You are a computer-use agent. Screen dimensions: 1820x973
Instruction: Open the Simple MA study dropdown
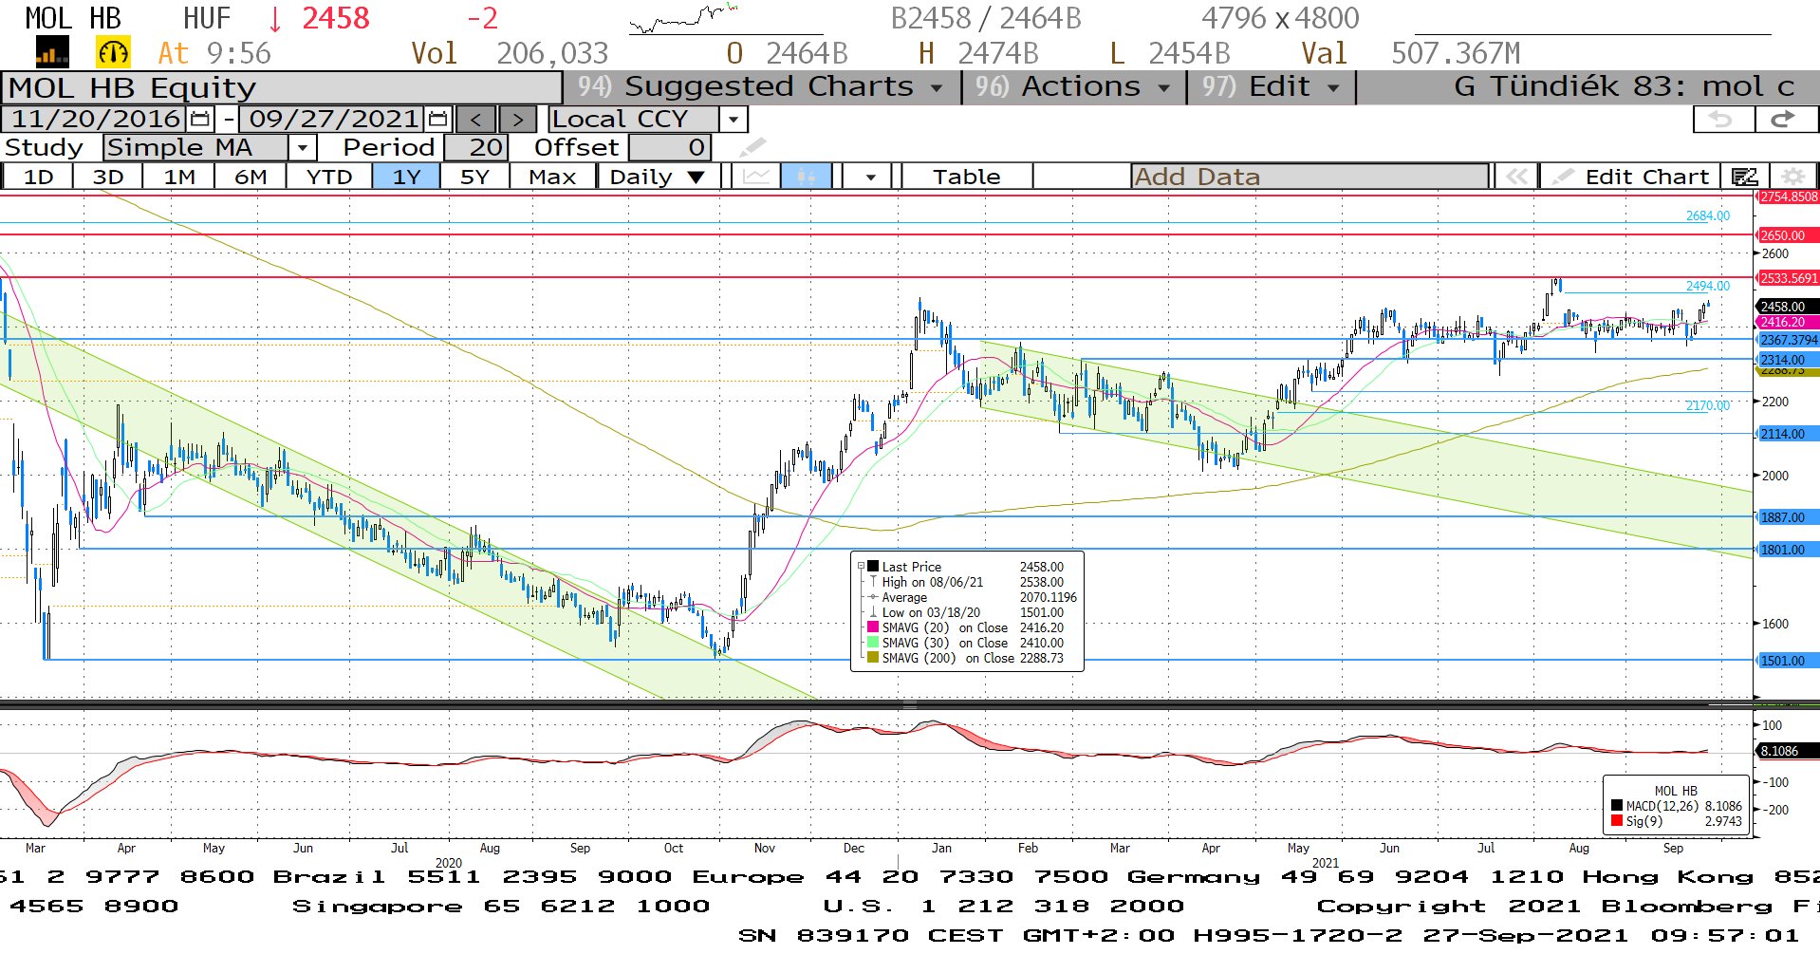point(302,147)
